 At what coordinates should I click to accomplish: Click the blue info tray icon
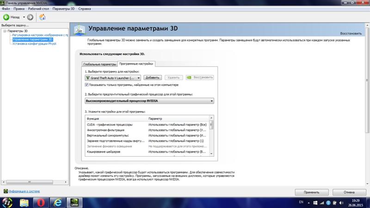pyautogui.click(x=328, y=202)
